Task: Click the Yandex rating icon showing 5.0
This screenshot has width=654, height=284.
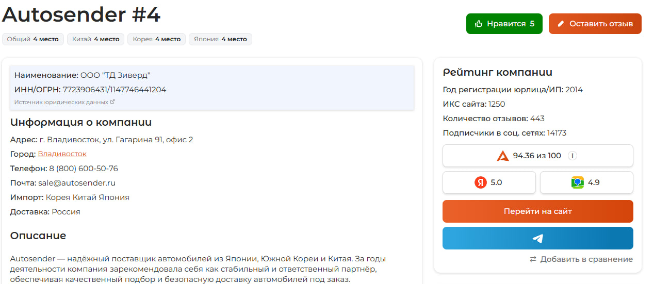Action: (x=481, y=182)
